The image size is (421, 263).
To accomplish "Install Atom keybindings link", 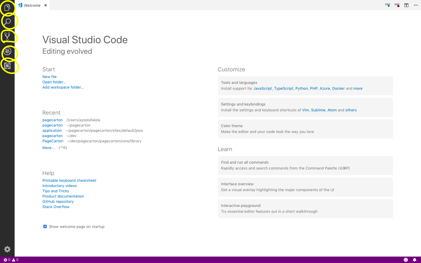I will point(332,110).
